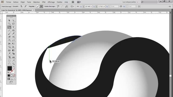Select the Zoom magnifier tool in tools panel
The image size is (173, 97).
click(13, 64)
